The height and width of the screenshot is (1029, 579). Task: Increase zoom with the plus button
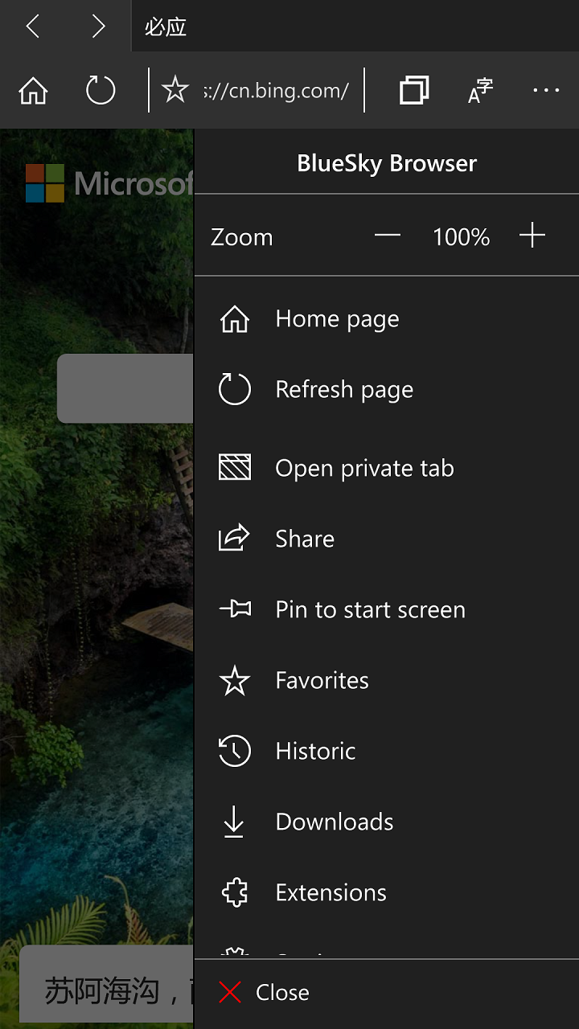532,236
